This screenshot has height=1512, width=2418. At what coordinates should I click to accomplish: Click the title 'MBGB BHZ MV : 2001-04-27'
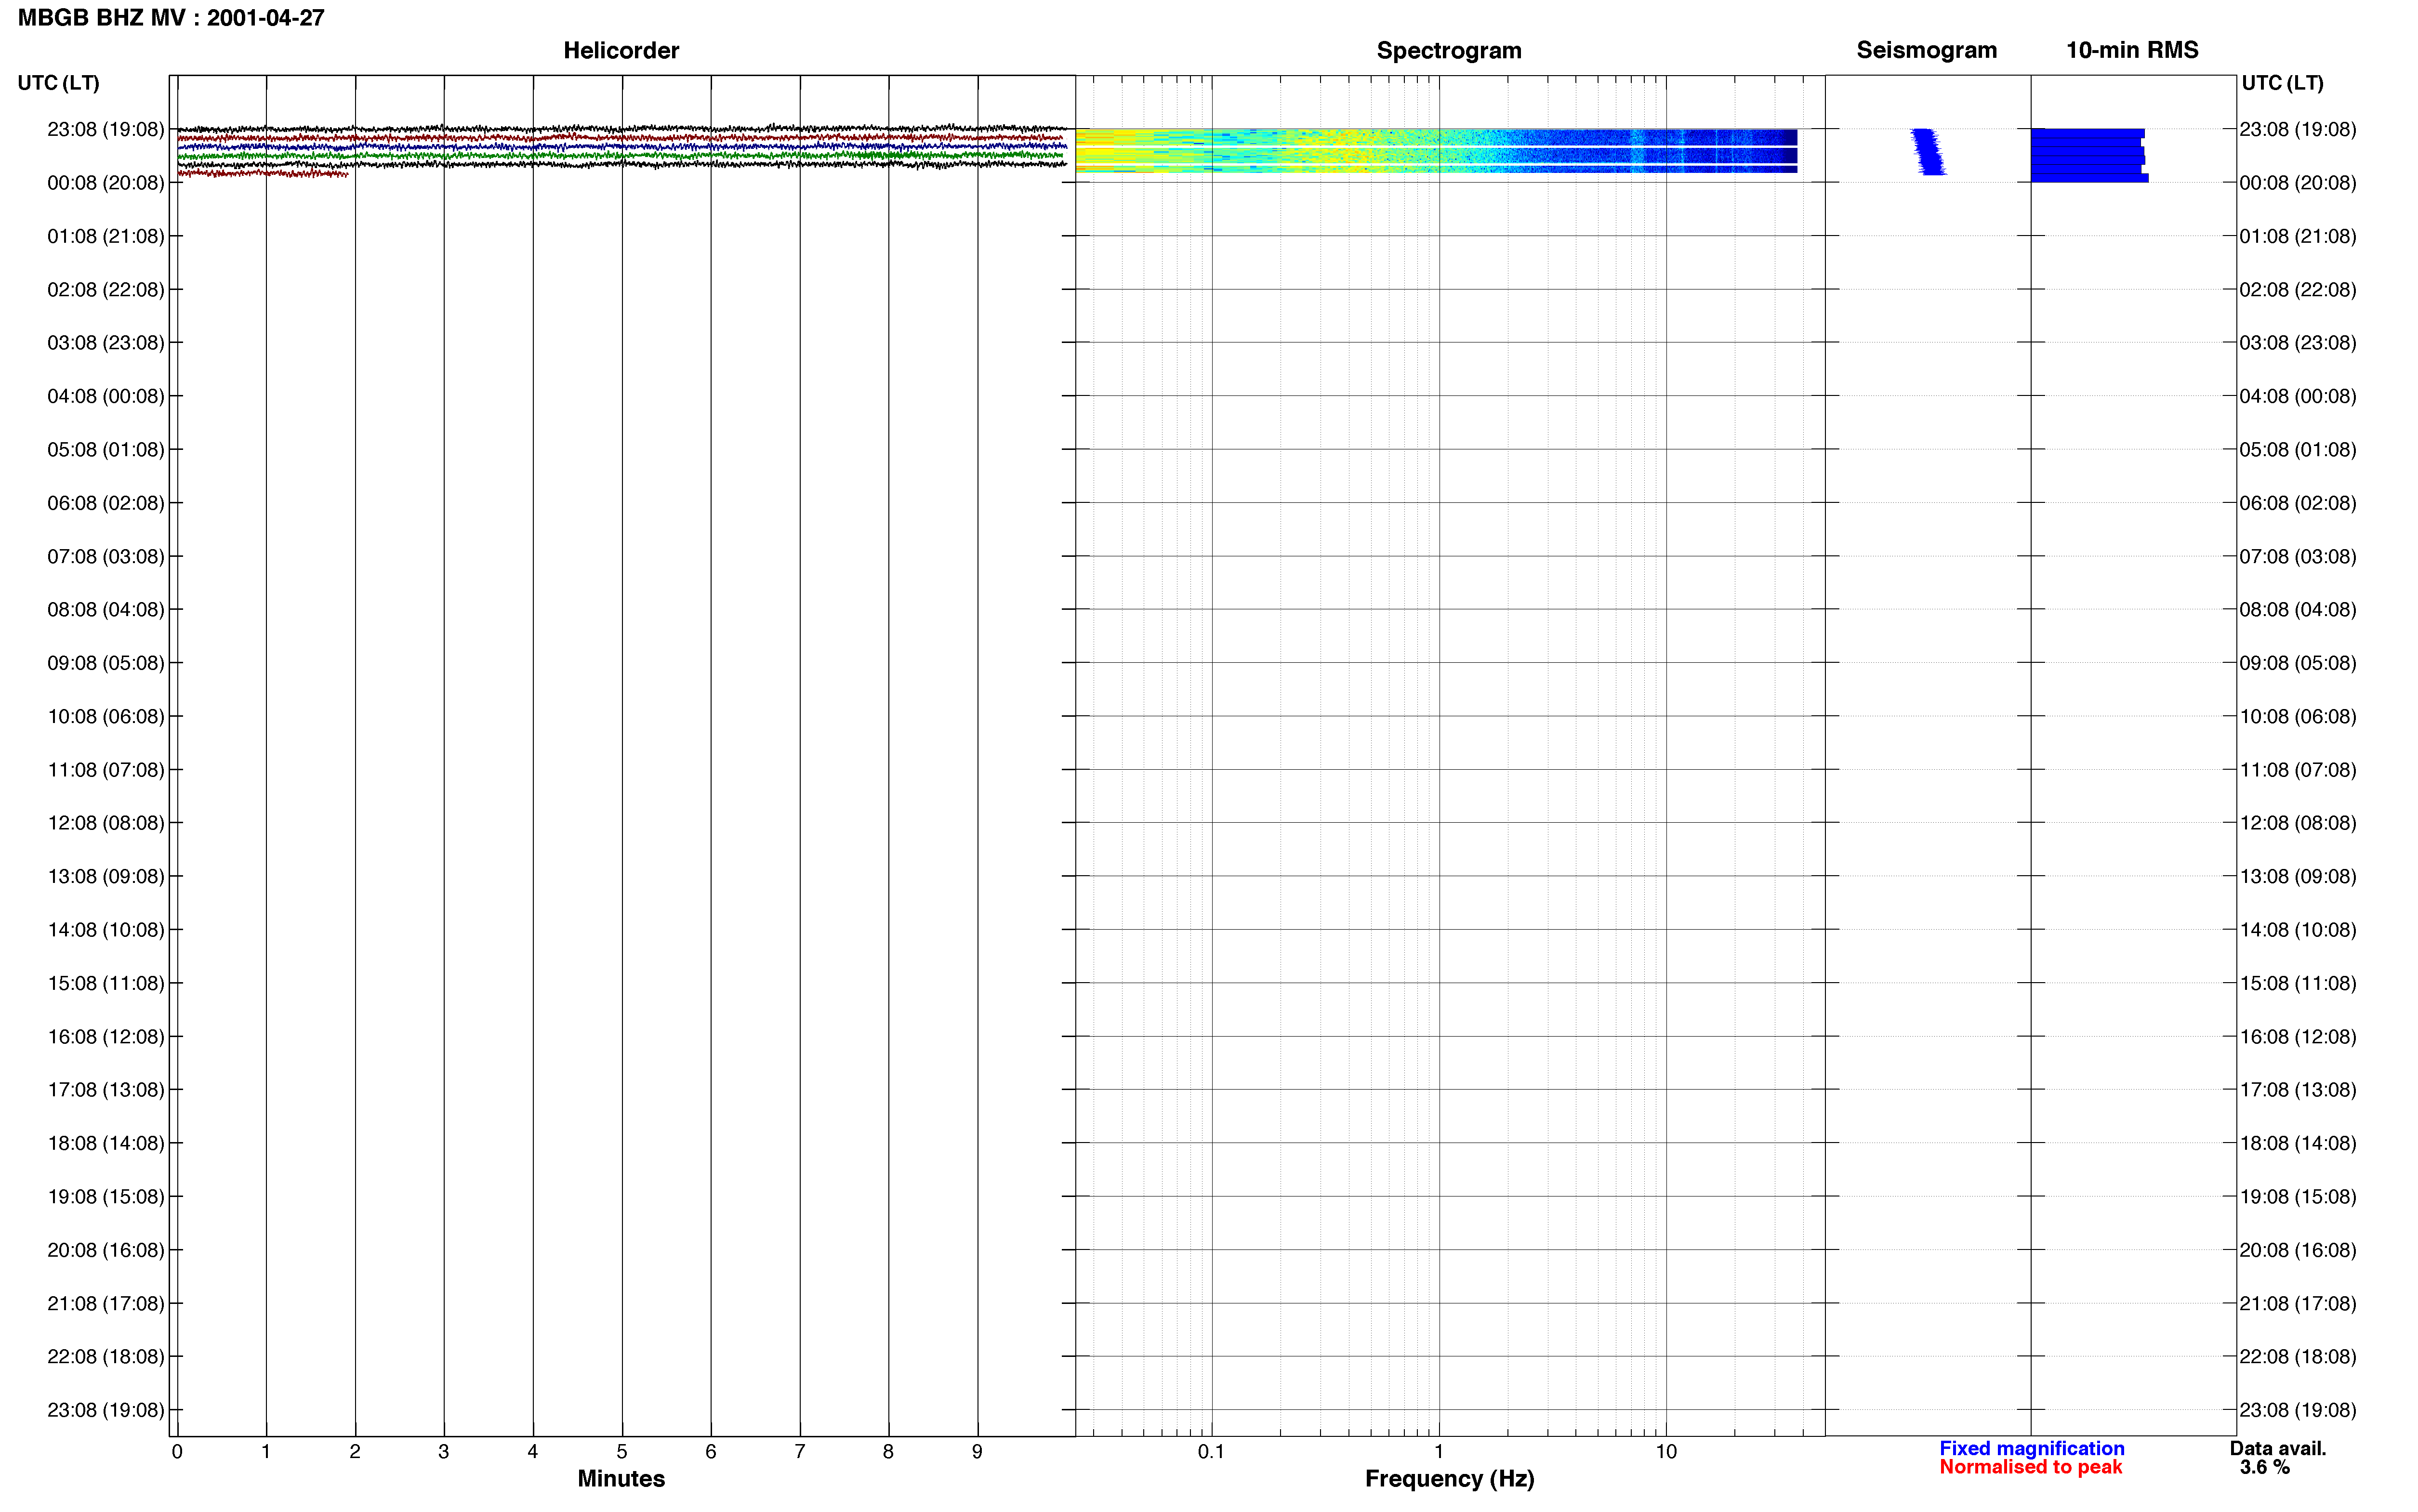171,18
